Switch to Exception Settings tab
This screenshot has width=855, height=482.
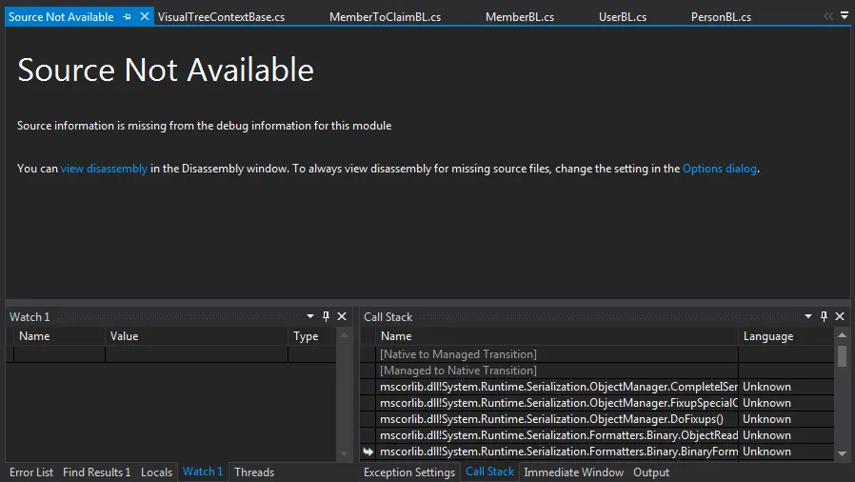(409, 472)
